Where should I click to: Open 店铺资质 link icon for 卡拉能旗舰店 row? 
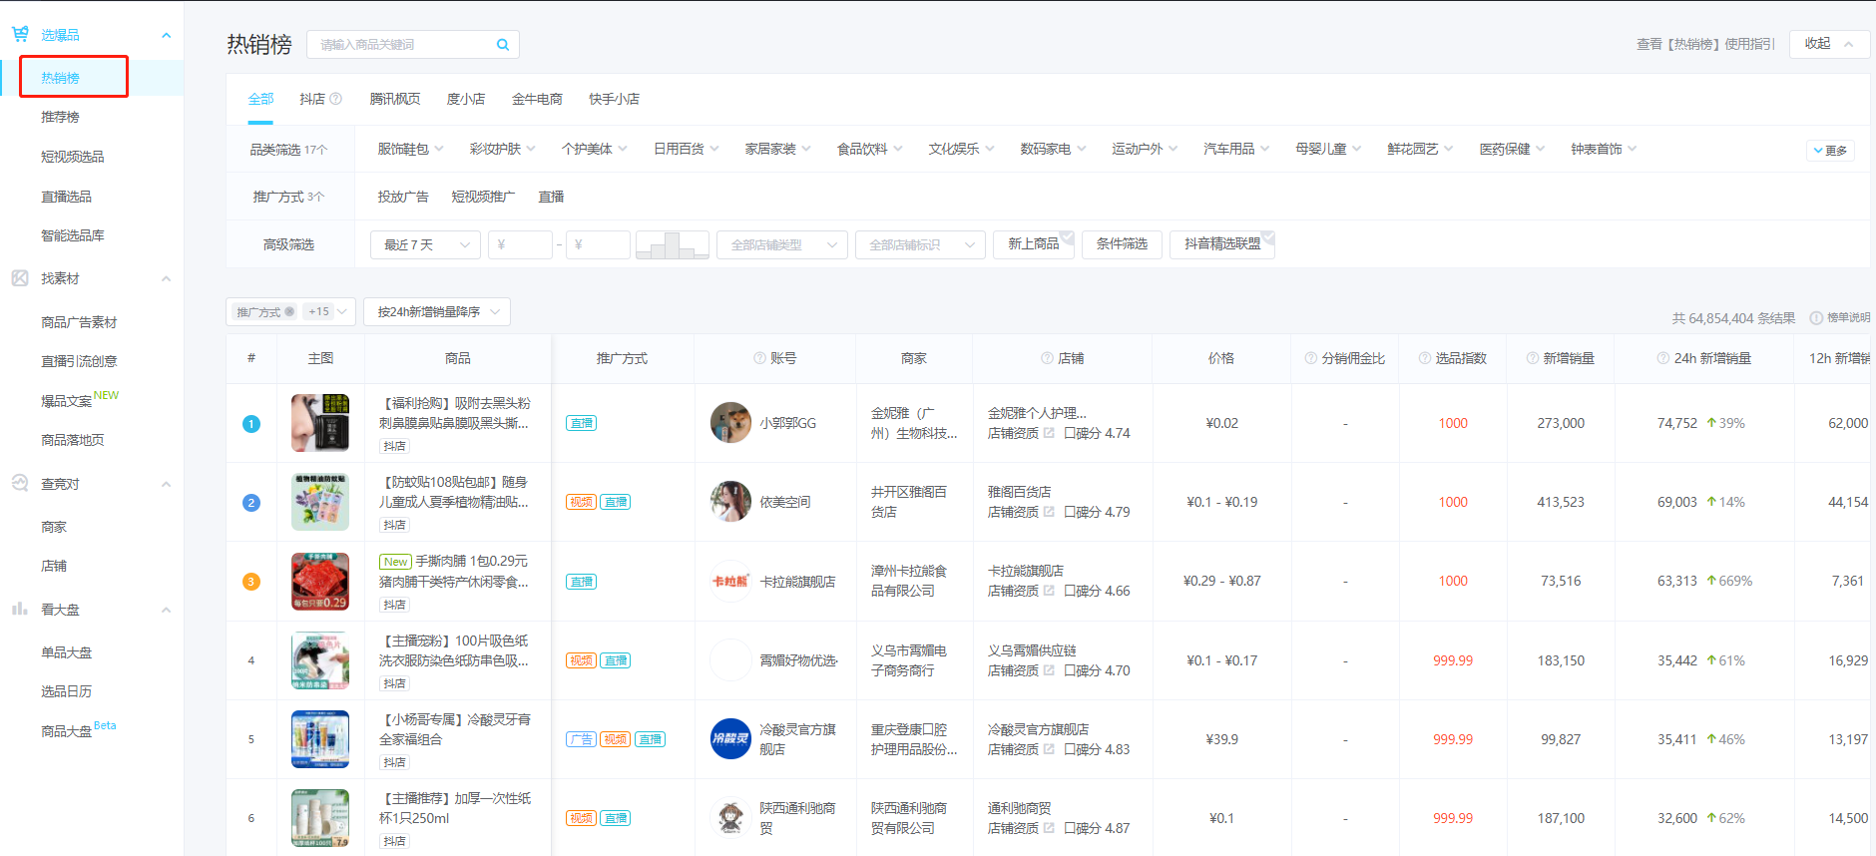(1049, 591)
